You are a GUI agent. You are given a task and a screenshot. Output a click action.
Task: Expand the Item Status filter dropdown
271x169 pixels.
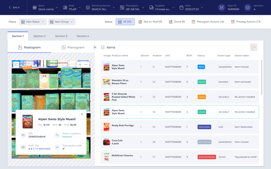[33, 22]
